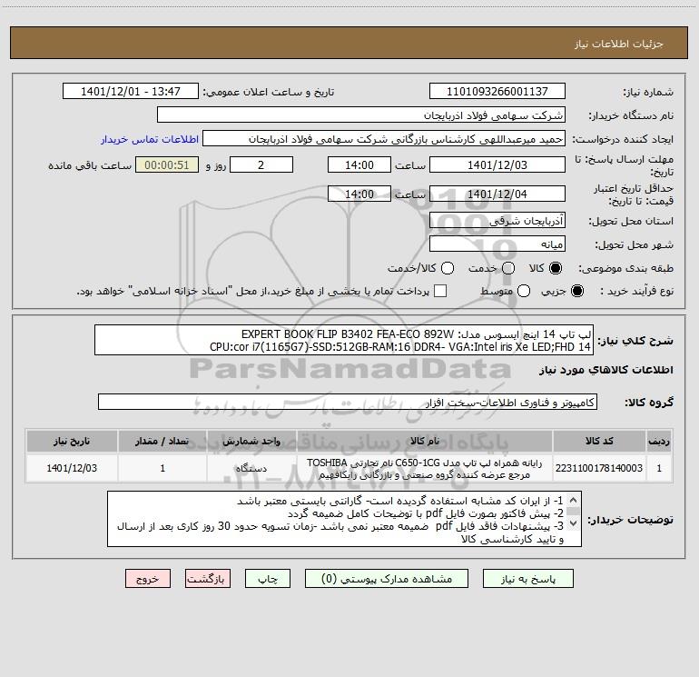699x677 pixels.
Task: Click the پاسخ به نیاز button
Action: pos(527,579)
